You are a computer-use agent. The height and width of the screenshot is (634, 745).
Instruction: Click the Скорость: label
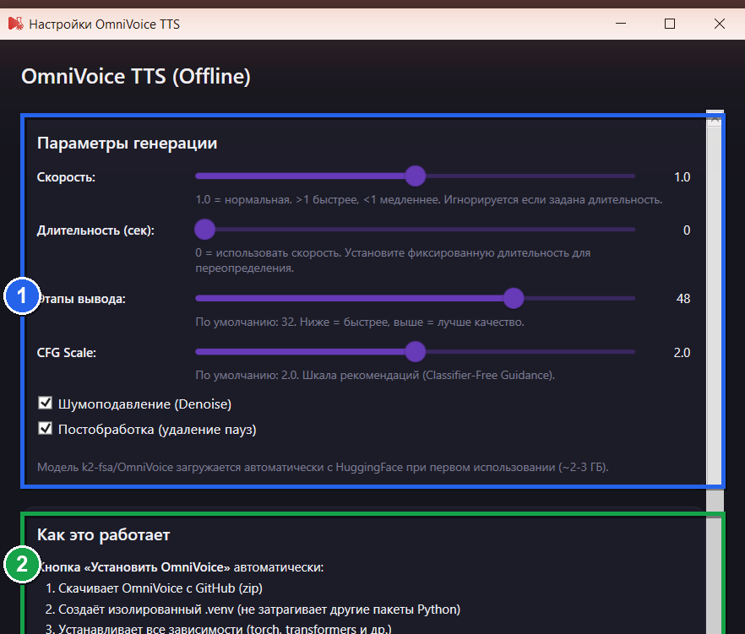(x=66, y=177)
